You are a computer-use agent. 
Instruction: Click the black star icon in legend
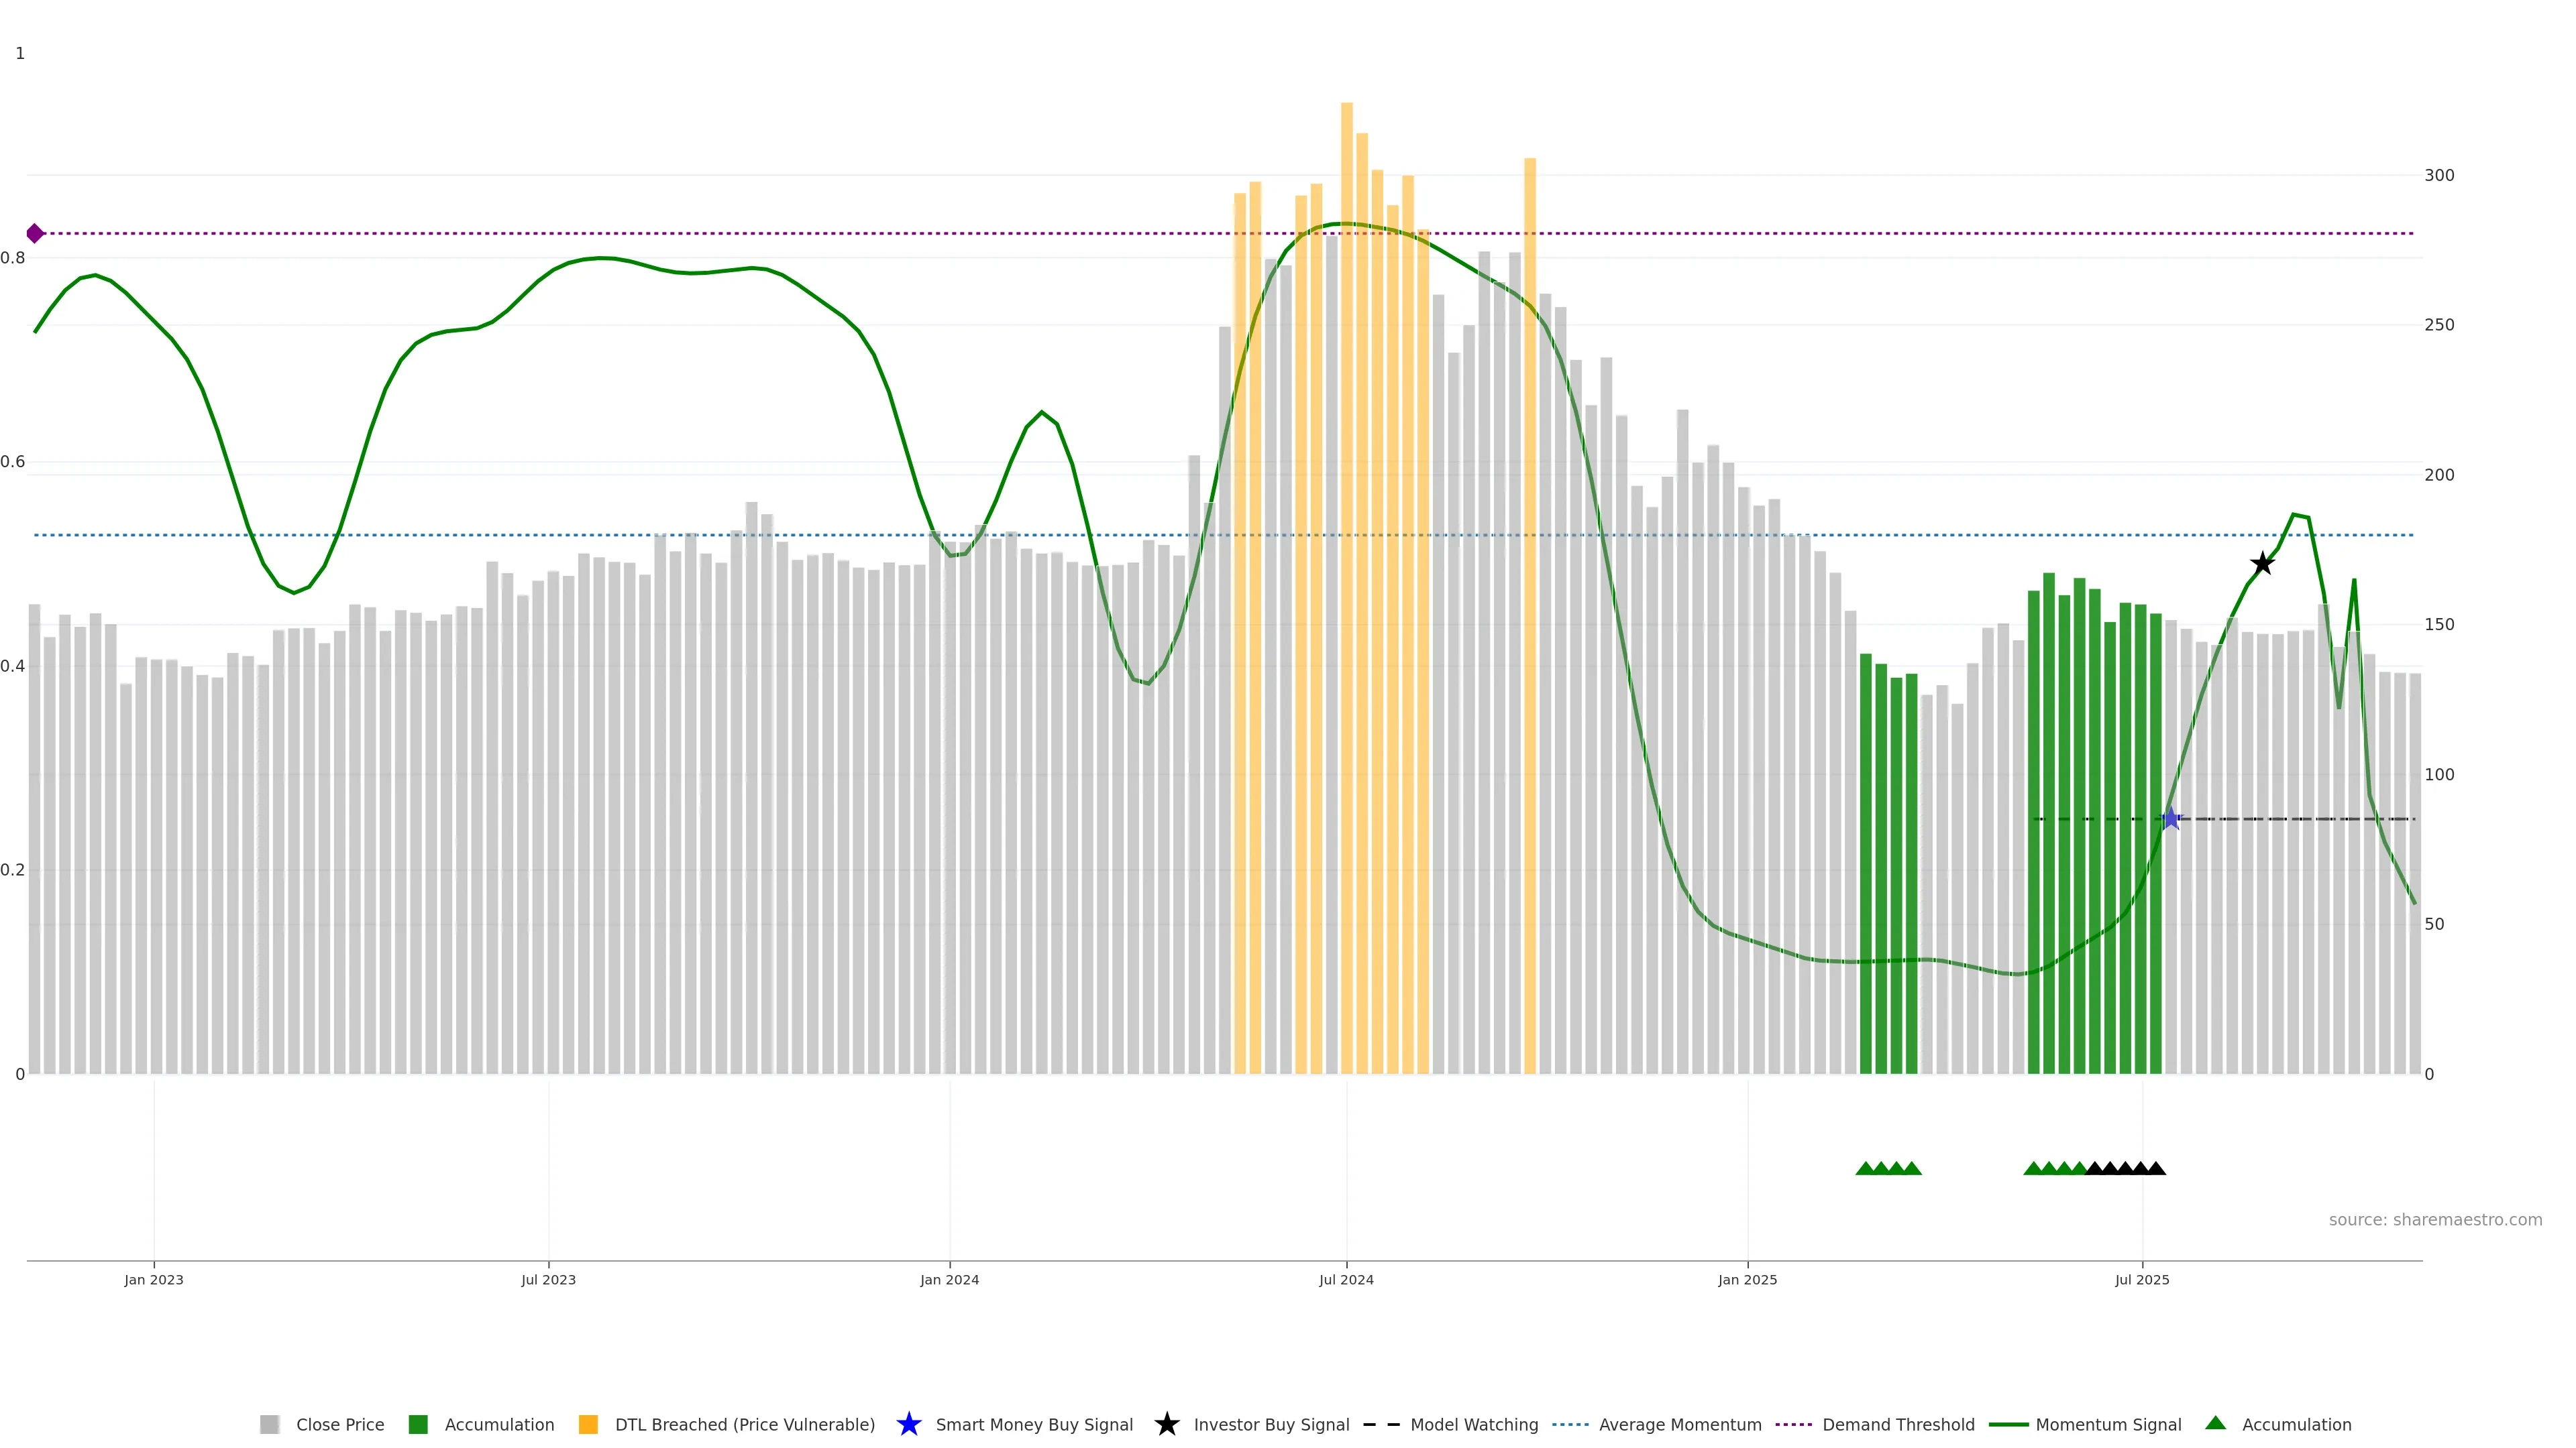pos(1166,1424)
